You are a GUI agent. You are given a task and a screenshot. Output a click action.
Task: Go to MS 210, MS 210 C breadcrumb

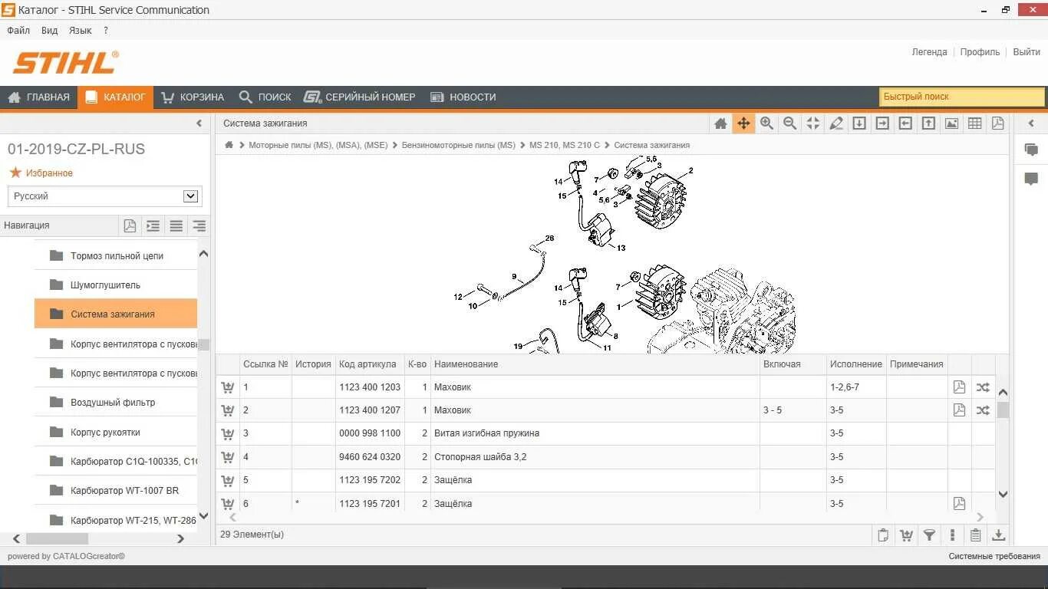(565, 145)
